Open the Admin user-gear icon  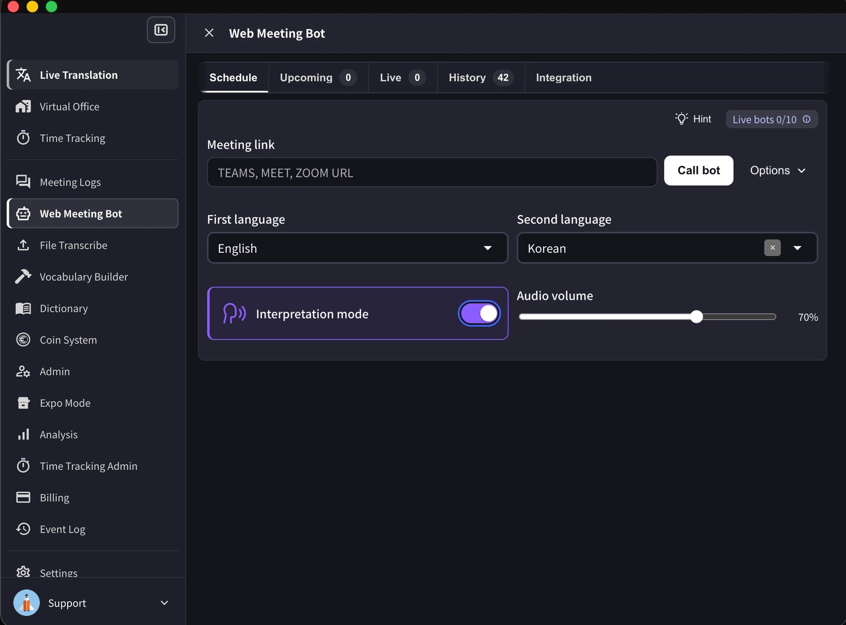point(23,371)
